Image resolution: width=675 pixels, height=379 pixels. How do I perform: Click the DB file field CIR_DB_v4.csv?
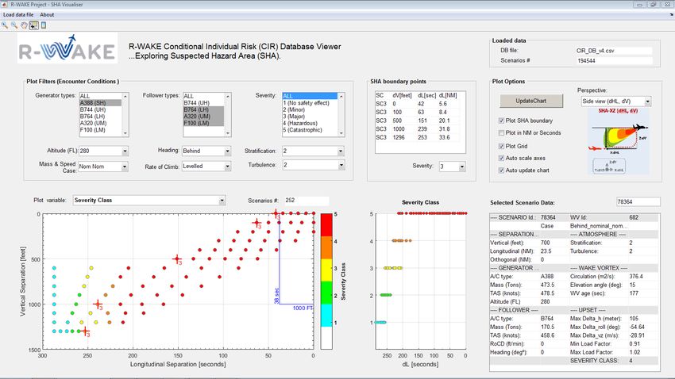pyautogui.click(x=613, y=51)
